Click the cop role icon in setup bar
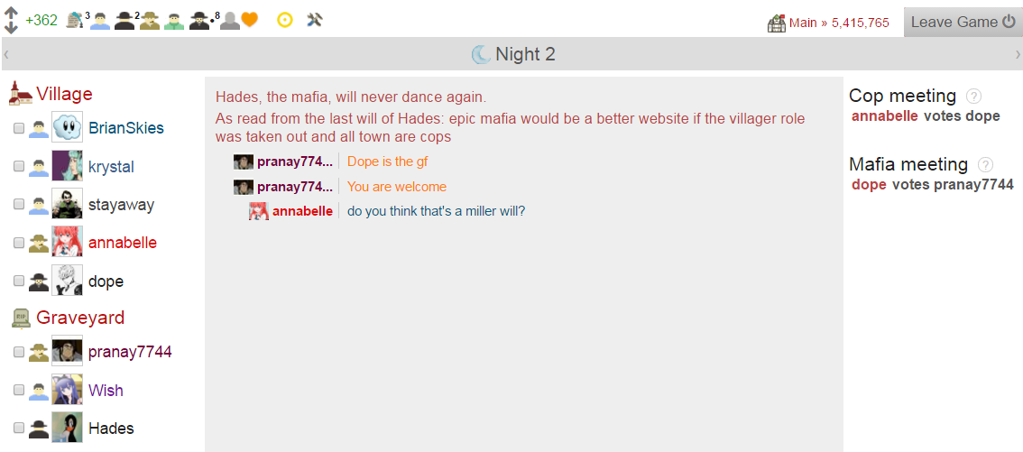 pyautogui.click(x=150, y=21)
